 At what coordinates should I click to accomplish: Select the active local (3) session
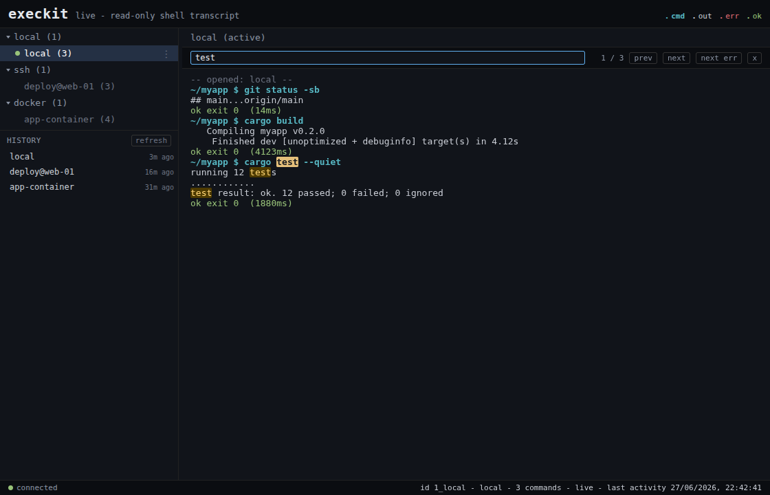pyautogui.click(x=89, y=53)
